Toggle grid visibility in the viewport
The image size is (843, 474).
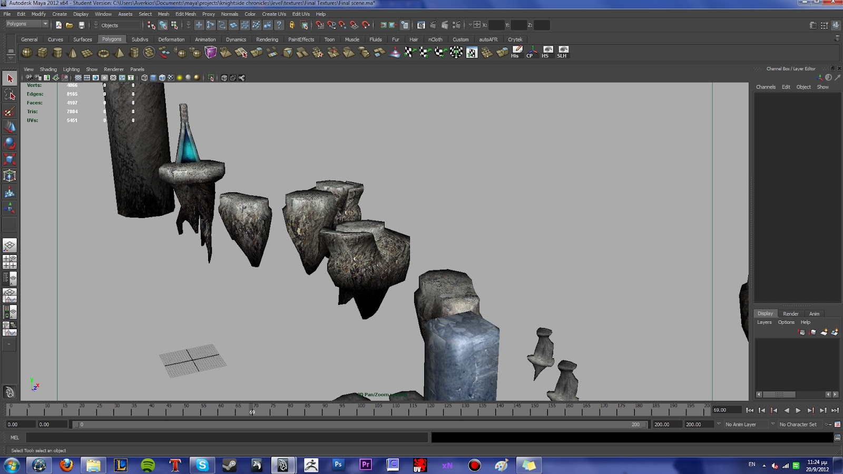77,77
